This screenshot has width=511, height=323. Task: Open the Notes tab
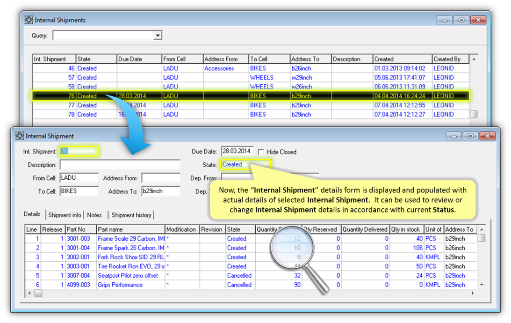click(94, 215)
